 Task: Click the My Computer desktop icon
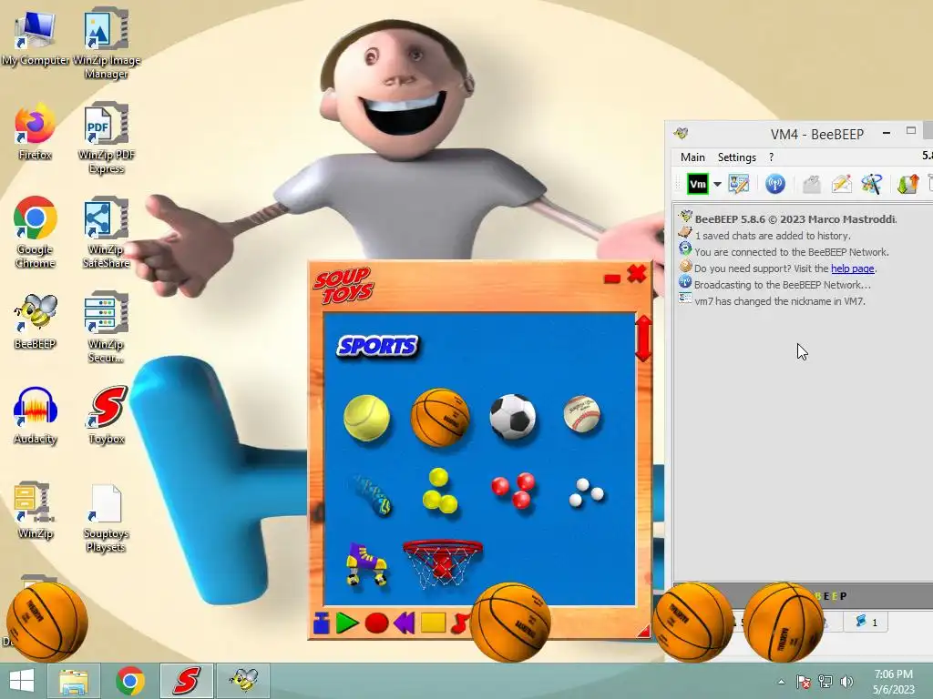[x=36, y=38]
